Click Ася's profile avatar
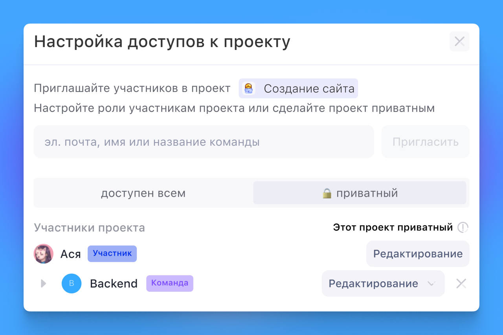Image resolution: width=503 pixels, height=335 pixels. point(44,254)
